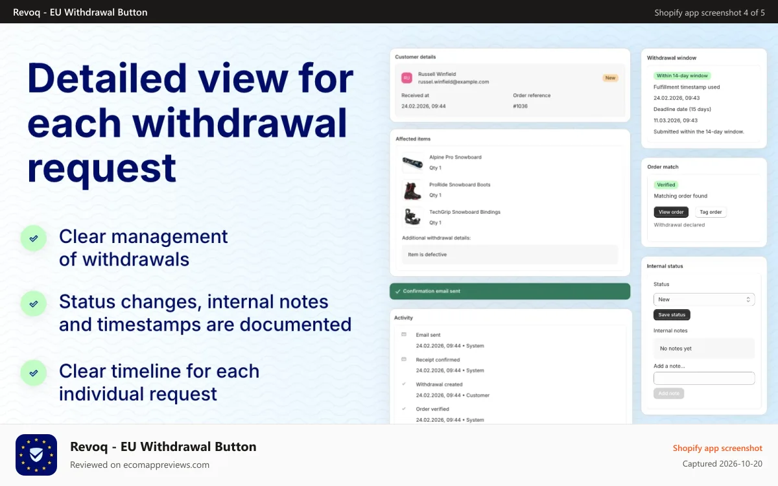Click the Withdrawal declared text
778x486 pixels.
pyautogui.click(x=679, y=225)
